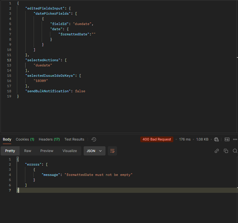Select the Pretty view button
This screenshot has height=223, width=238.
point(10,151)
